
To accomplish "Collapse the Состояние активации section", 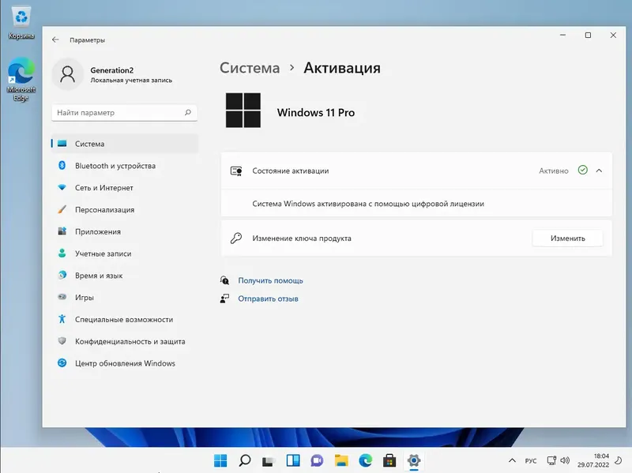I will [599, 170].
